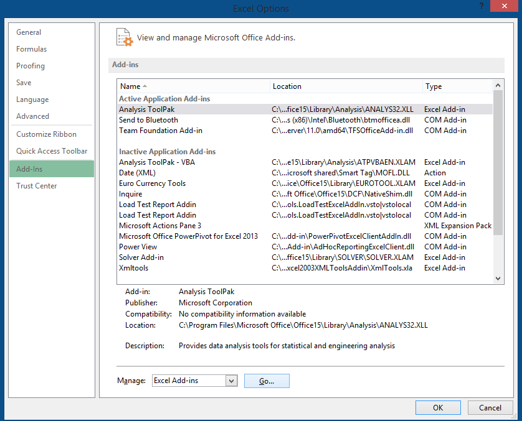Open the Proofing options section
Screen dimensions: 522x421
pyautogui.click(x=31, y=65)
